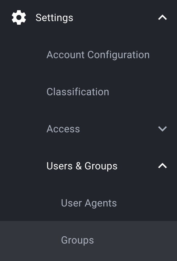Click the Users & Groups label

82,166
